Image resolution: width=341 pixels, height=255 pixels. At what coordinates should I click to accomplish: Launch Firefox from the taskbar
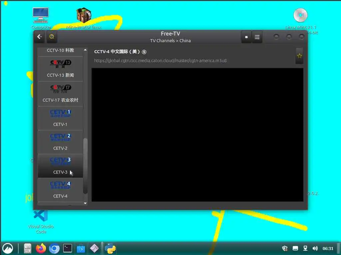point(41,248)
